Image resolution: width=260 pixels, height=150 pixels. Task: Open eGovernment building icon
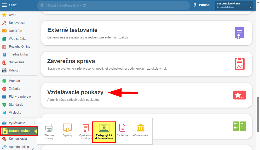[140, 128]
